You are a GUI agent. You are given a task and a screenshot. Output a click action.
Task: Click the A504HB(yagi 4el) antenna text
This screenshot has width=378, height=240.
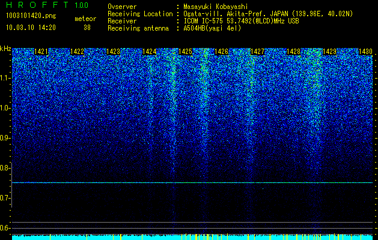pos(212,28)
